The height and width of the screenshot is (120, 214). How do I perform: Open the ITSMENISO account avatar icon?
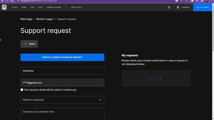coord(178,7)
